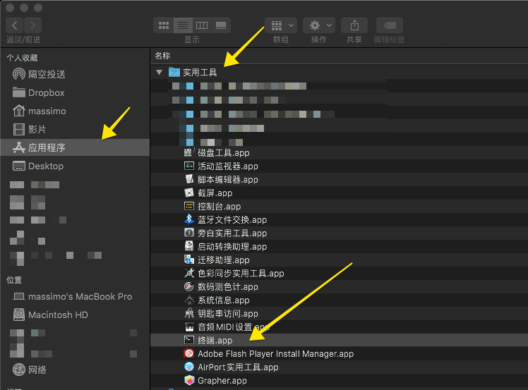The width and height of the screenshot is (528, 390).
Task: Select 钥匙串访问.app entry
Action: pyautogui.click(x=227, y=314)
